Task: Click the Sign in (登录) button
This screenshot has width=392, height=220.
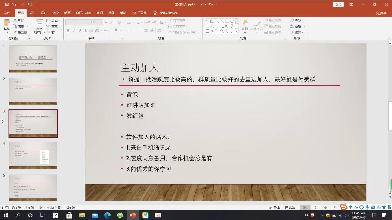Action: pyautogui.click(x=338, y=4)
